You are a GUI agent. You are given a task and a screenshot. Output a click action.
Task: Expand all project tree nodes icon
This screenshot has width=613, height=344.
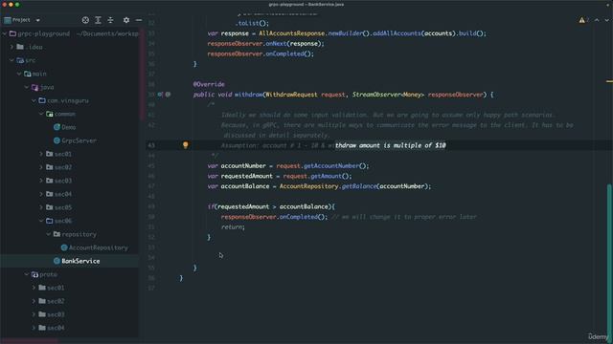tap(98, 20)
